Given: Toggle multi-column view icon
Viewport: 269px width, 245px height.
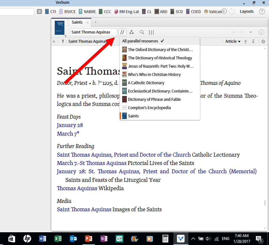Looking at the screenshot, I should (x=151, y=32).
